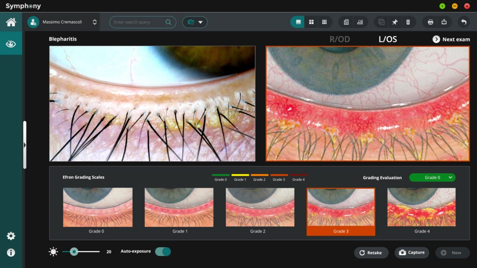Select the L/OS eye tab
Image resolution: width=477 pixels, height=268 pixels.
click(x=388, y=39)
